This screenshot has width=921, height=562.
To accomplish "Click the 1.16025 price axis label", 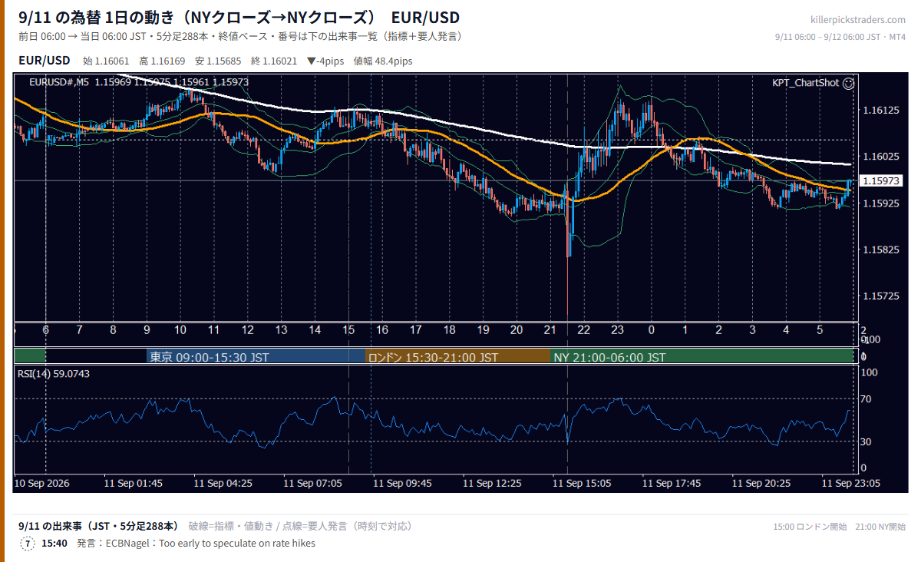I will pos(880,157).
